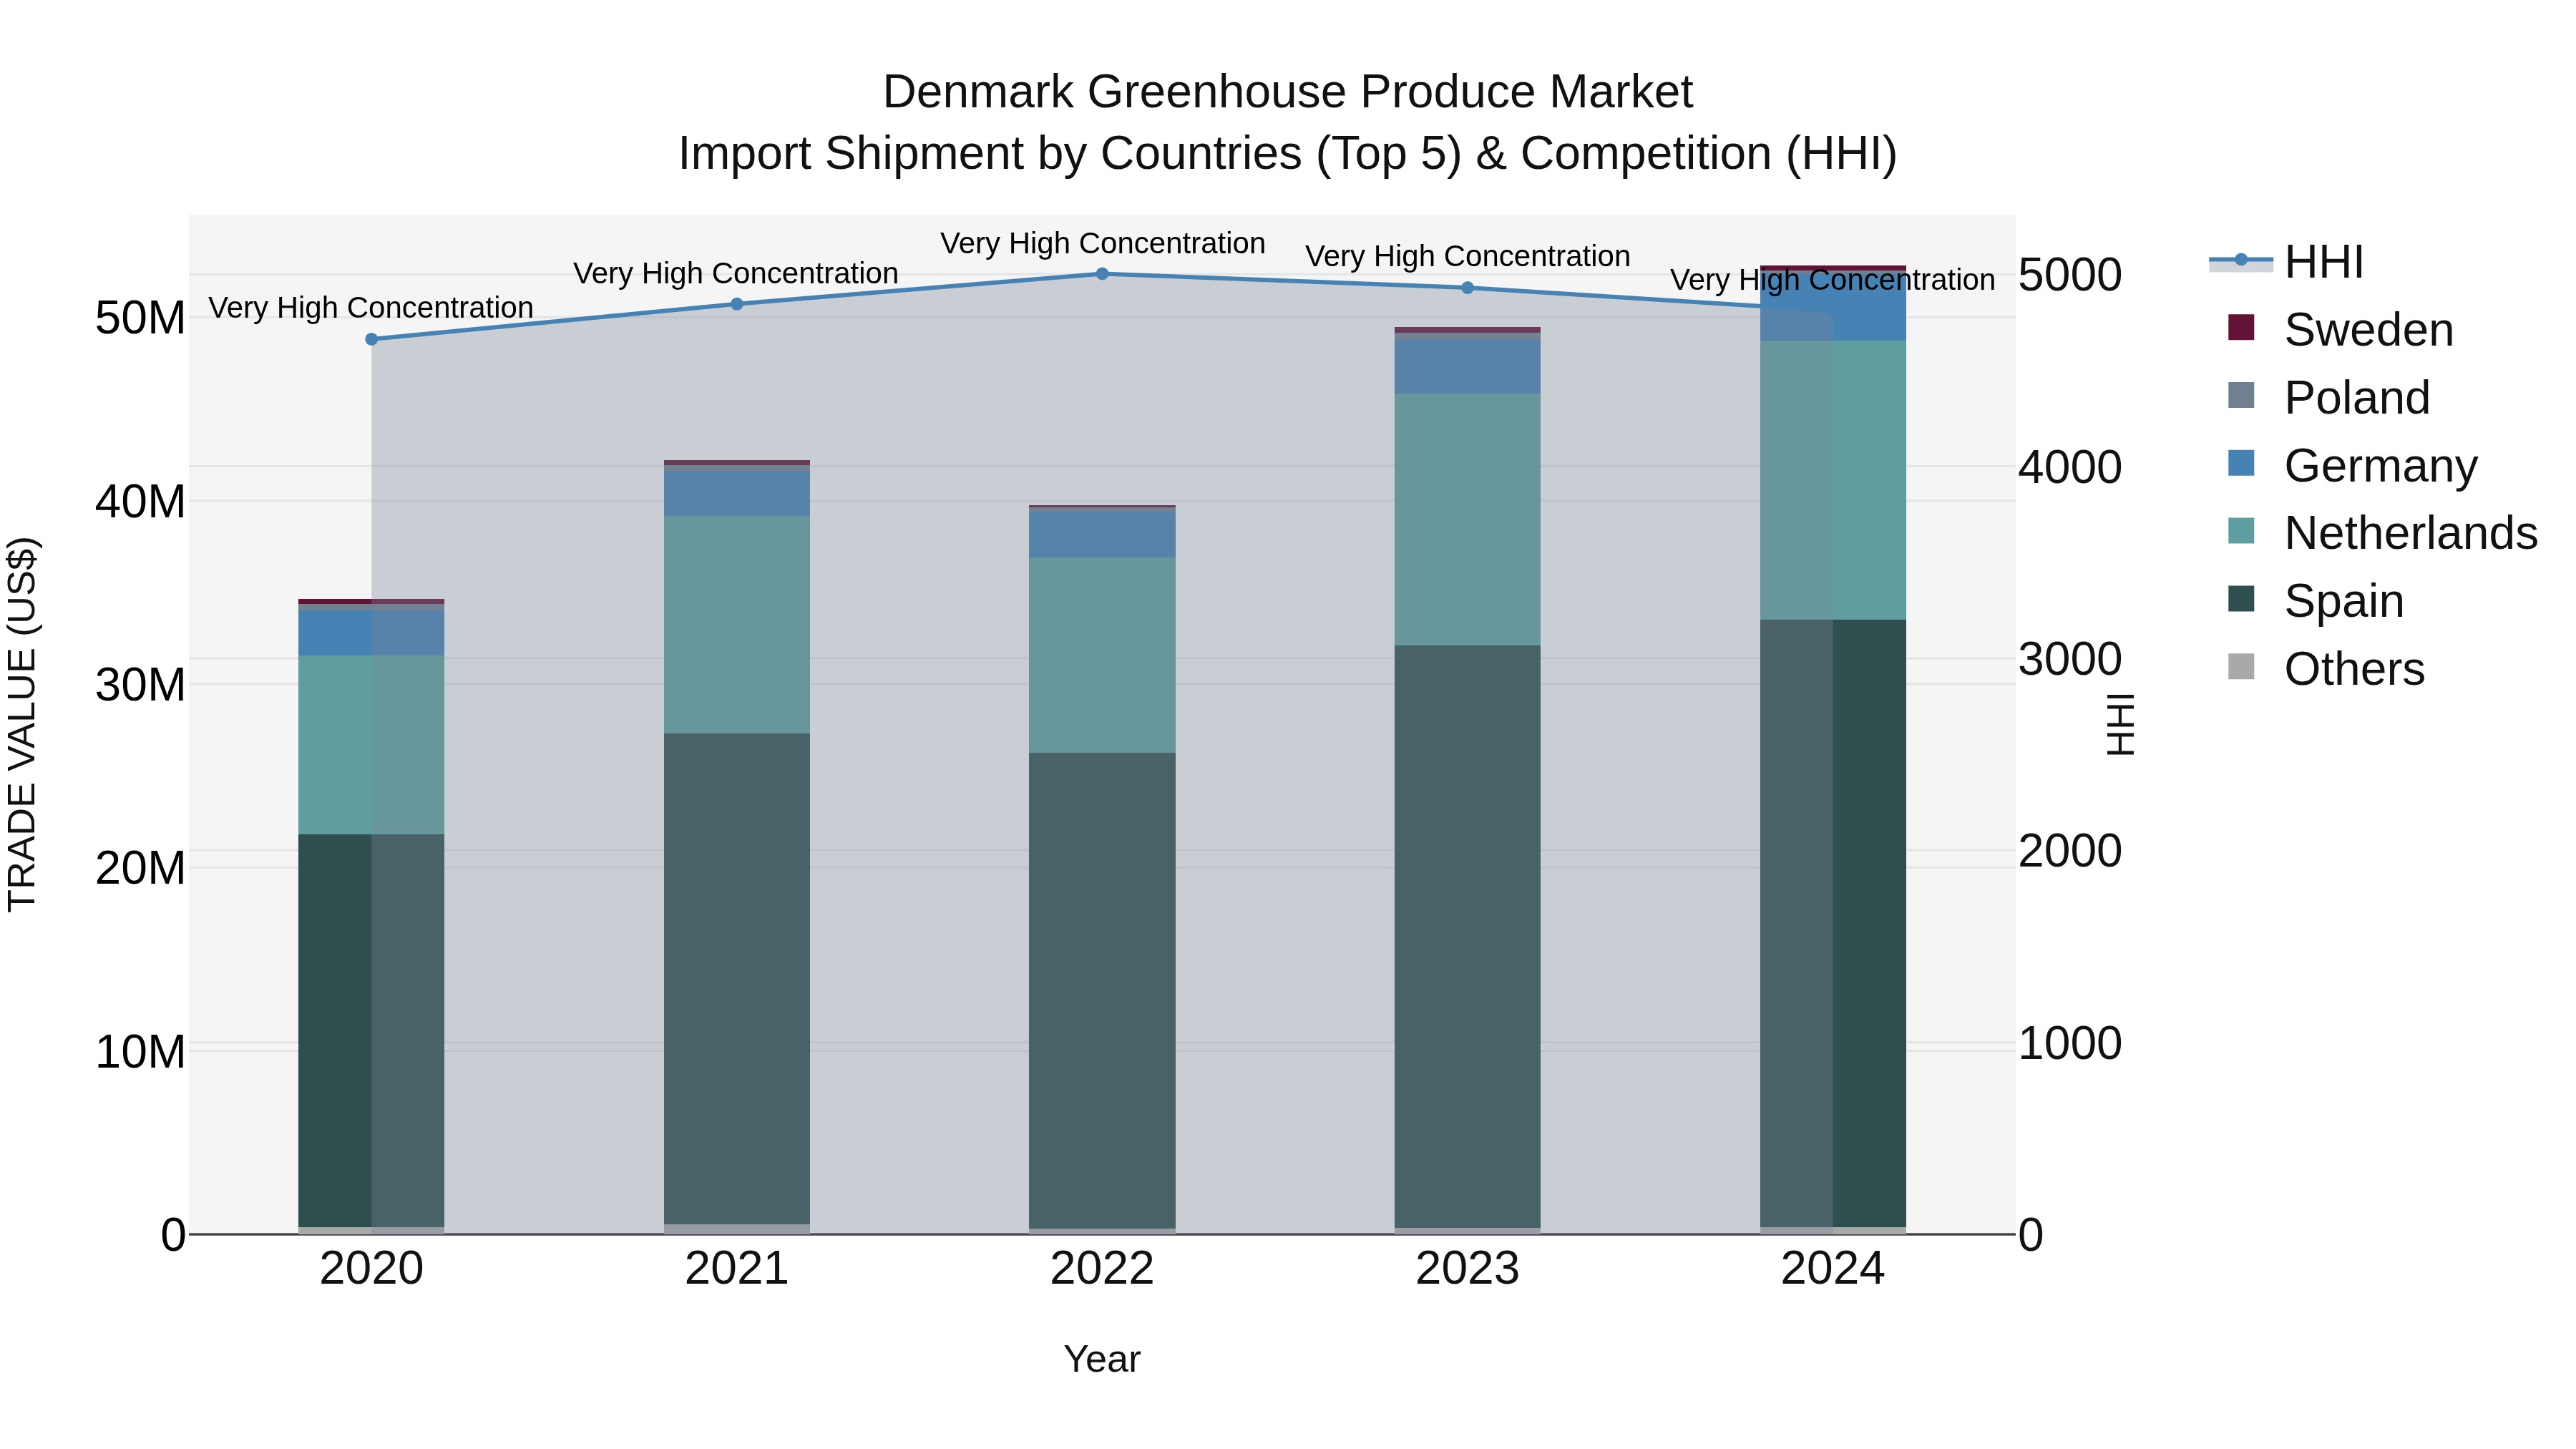Click the 2021 'Very High Concentration' annotation
Screen dimensions: 2576x1449
pyautogui.click(x=736, y=273)
